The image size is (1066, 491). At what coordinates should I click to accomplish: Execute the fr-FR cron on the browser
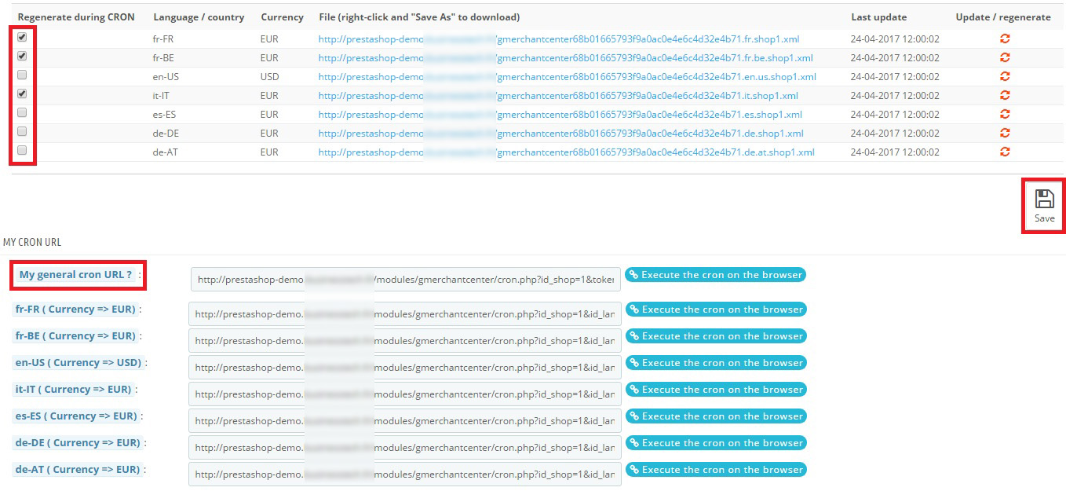[x=715, y=310]
